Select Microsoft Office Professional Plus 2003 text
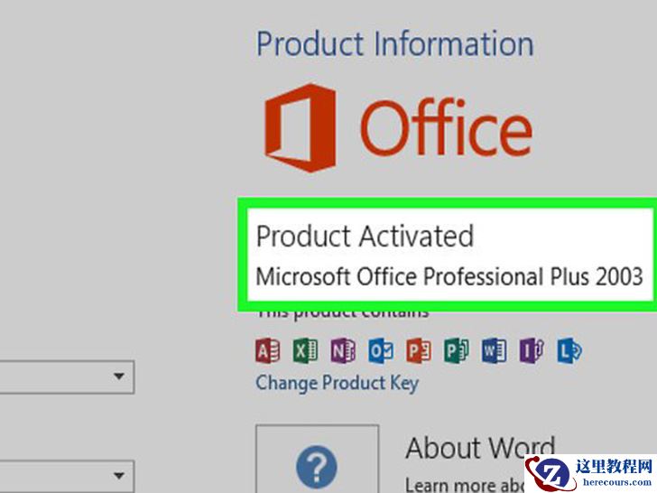 tap(449, 276)
